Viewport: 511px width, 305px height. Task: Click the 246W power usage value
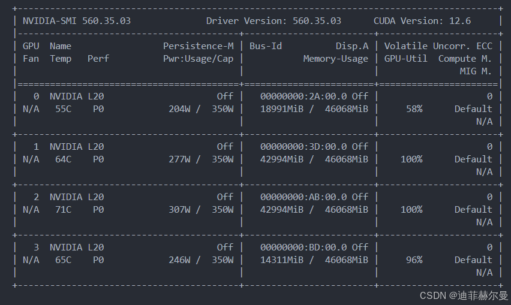click(x=179, y=260)
